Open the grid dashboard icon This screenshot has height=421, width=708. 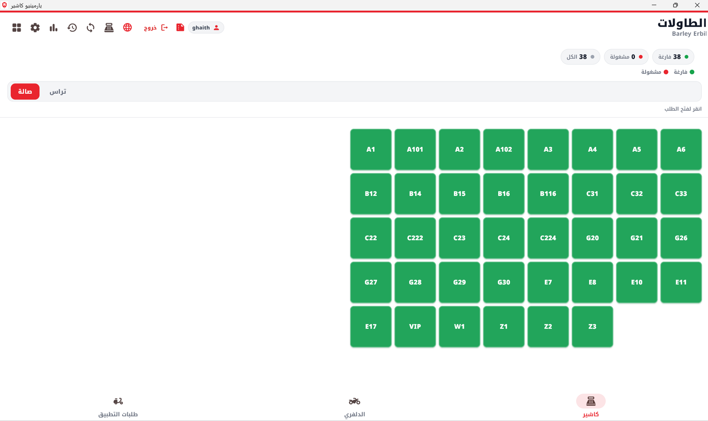17,27
